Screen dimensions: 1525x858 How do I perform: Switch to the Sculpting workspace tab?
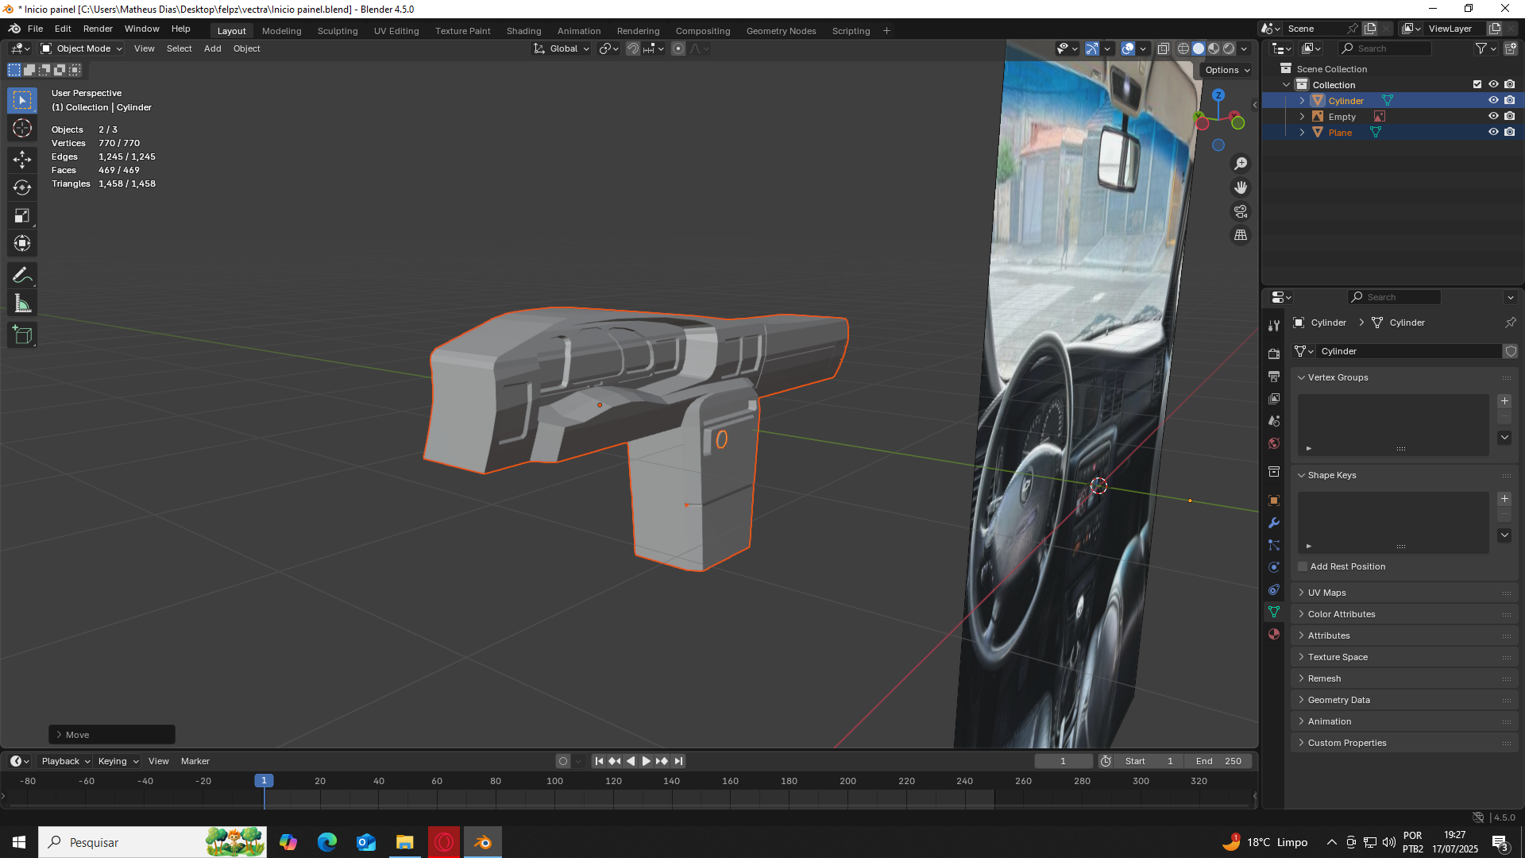338,31
